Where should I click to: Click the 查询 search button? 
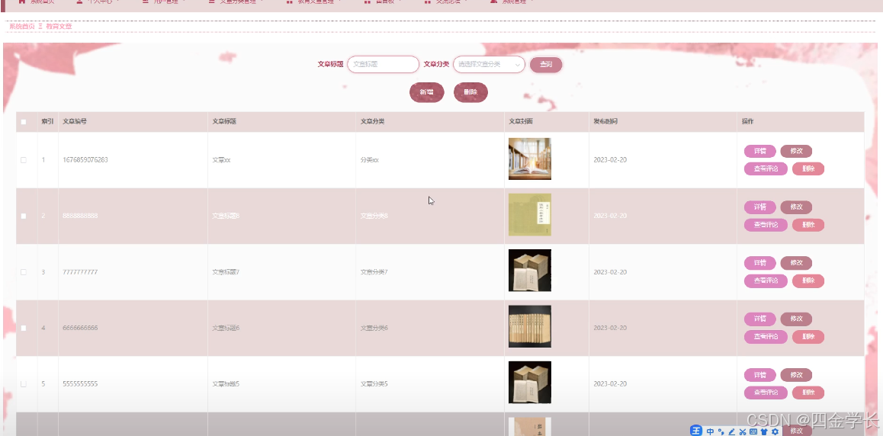pos(546,65)
